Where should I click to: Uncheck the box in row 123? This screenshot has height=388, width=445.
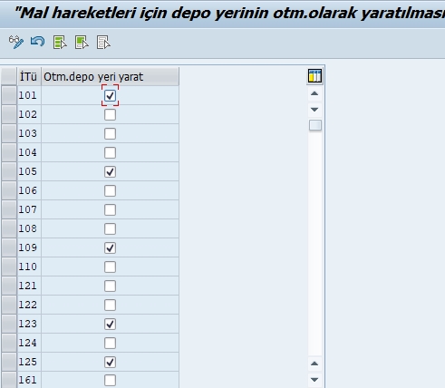[x=110, y=325]
